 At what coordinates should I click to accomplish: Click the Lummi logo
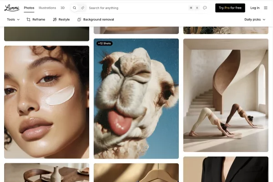[x=12, y=8]
